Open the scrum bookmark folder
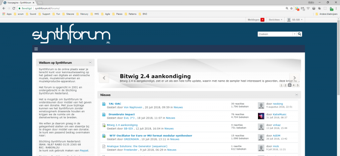Screen dimensions: 340x156 19,14
